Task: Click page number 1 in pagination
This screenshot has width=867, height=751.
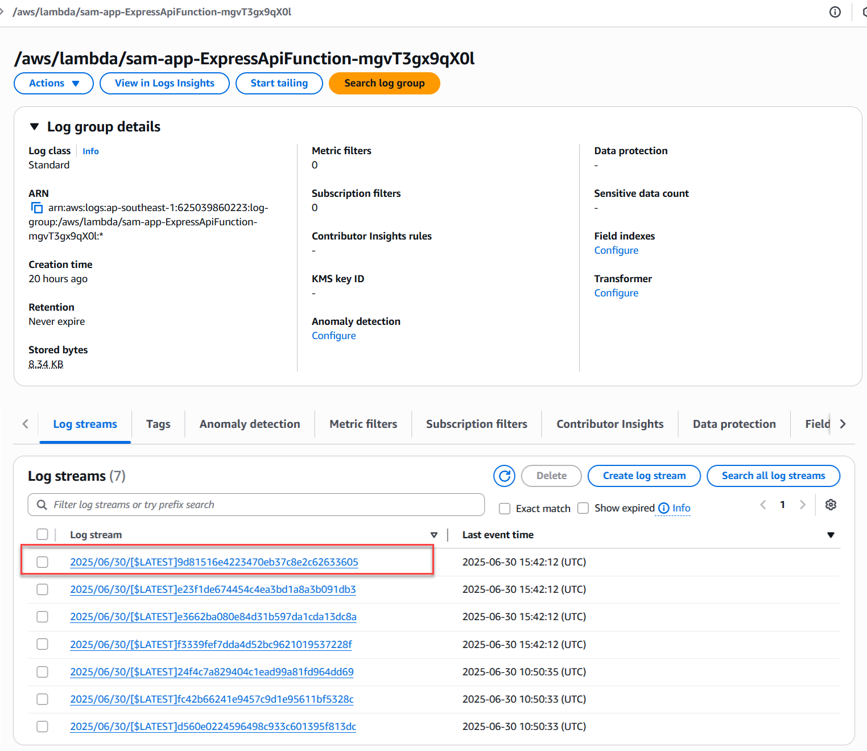Action: [x=783, y=505]
